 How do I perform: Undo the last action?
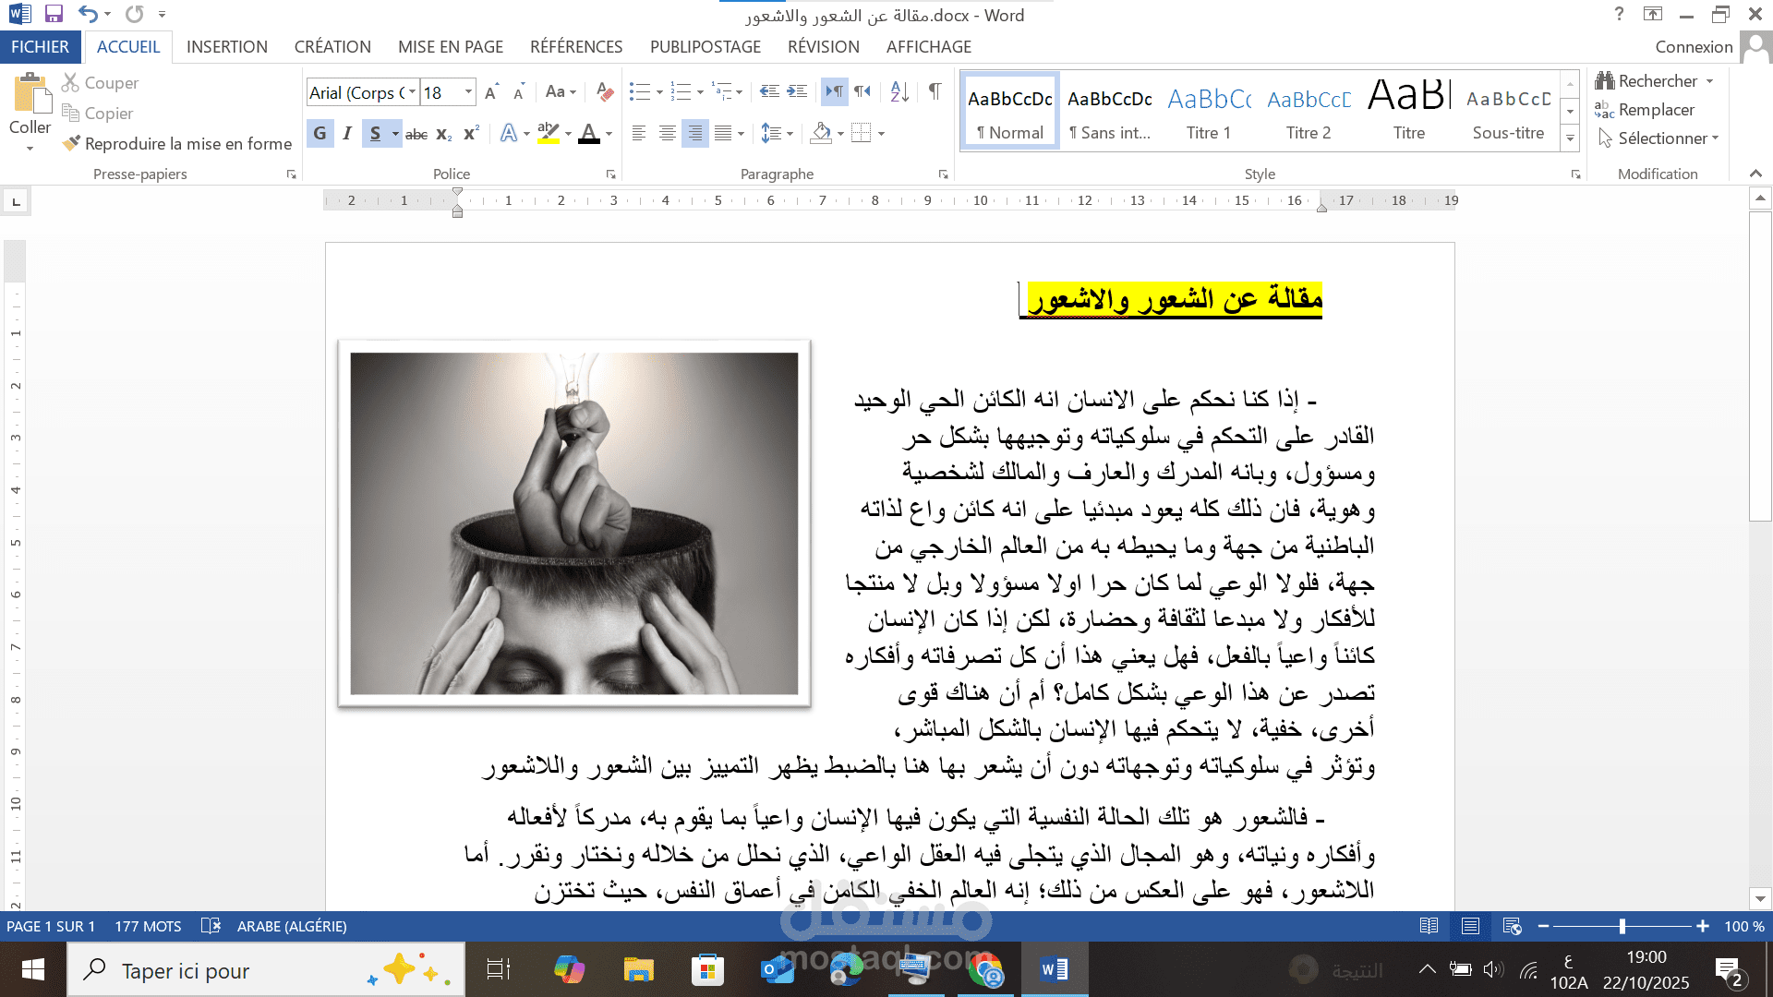88,14
